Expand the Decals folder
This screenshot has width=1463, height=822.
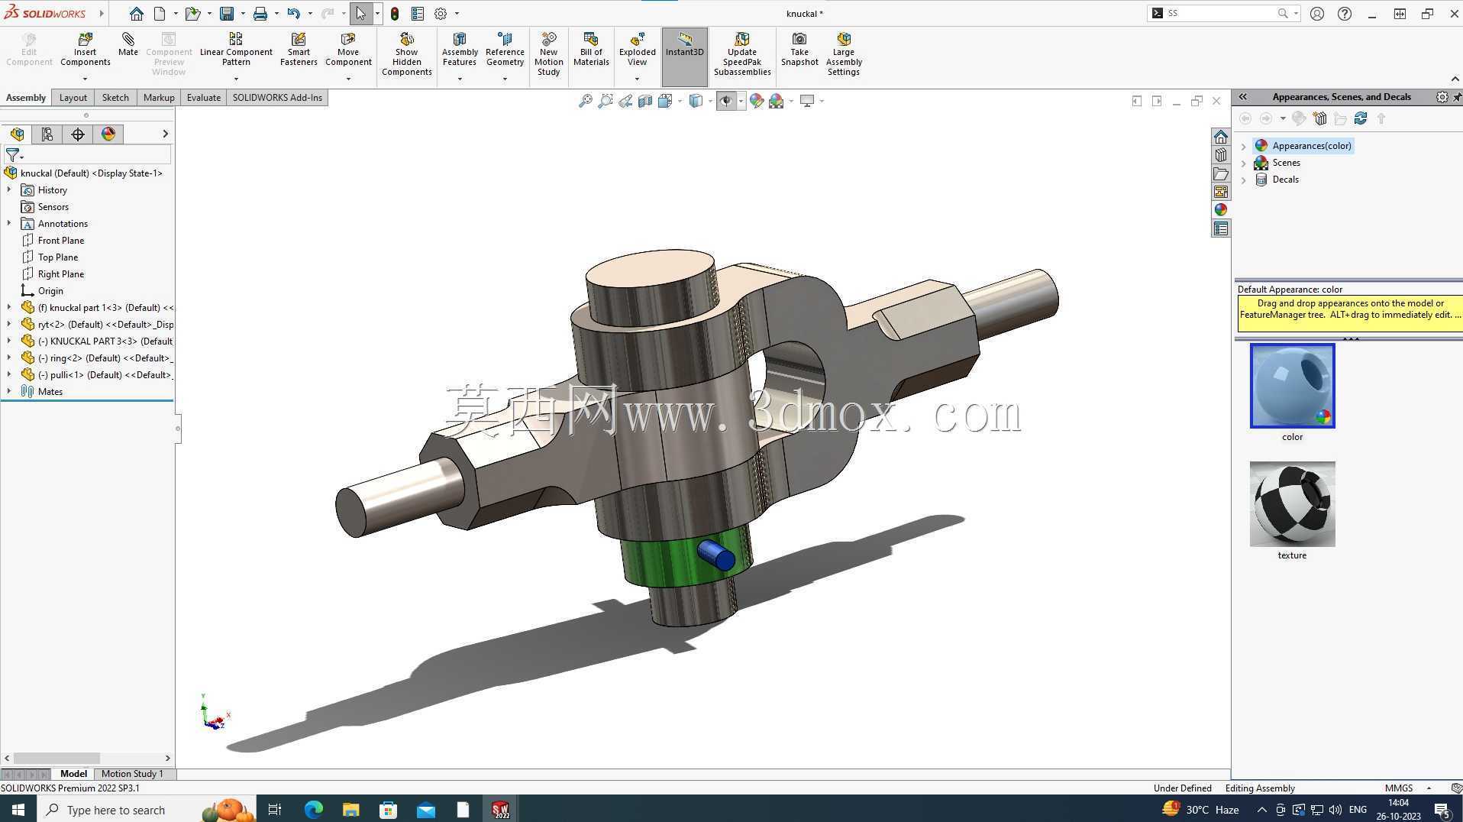(x=1244, y=180)
